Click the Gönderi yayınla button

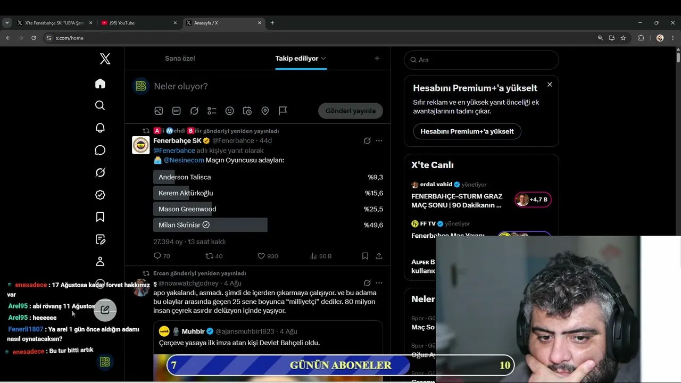[x=351, y=111]
